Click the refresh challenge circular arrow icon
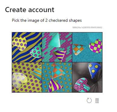 (89, 100)
